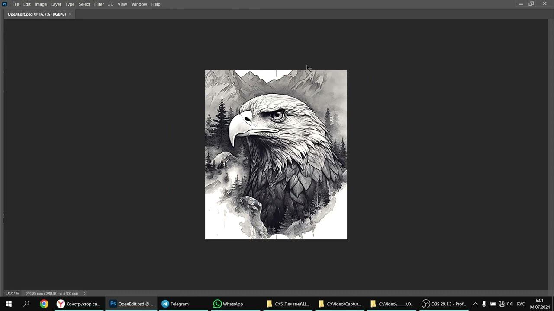Click the 16.67% zoom level field

[12, 293]
